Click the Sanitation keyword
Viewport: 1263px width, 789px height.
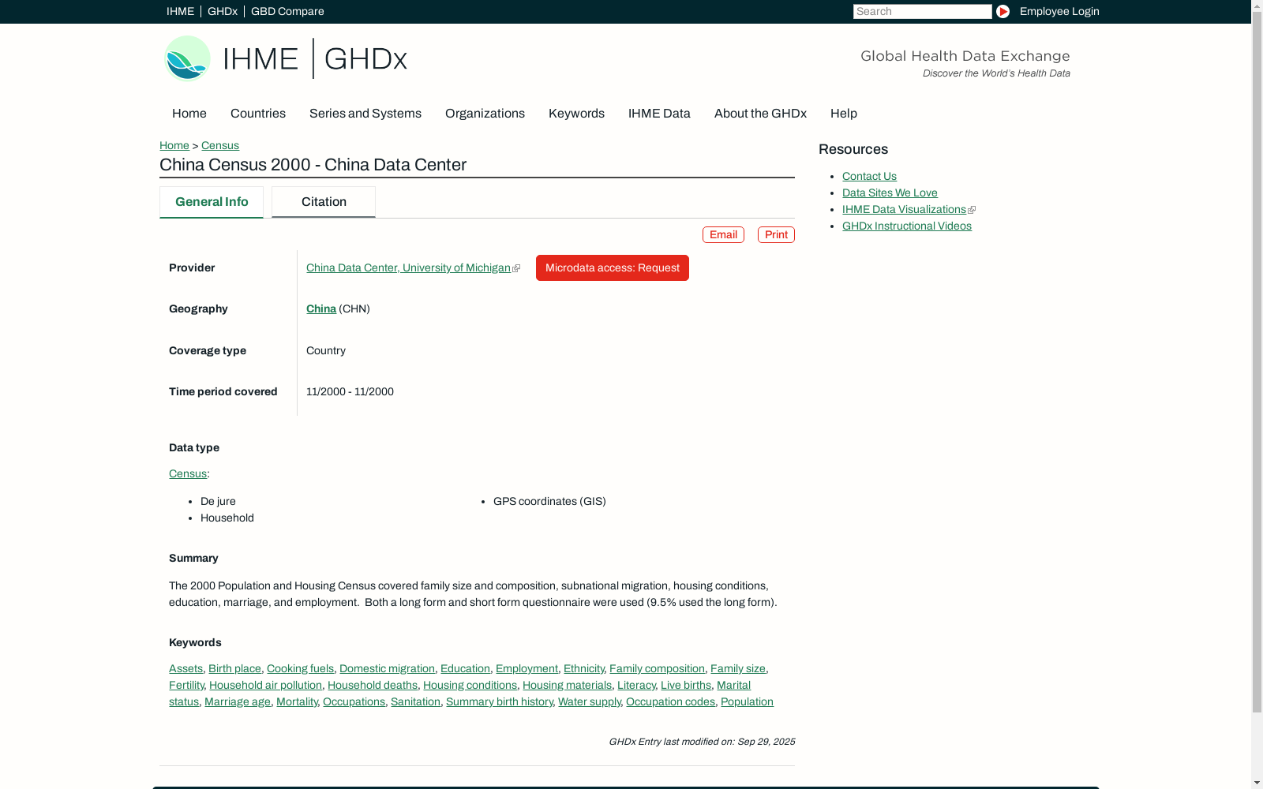coord(415,702)
